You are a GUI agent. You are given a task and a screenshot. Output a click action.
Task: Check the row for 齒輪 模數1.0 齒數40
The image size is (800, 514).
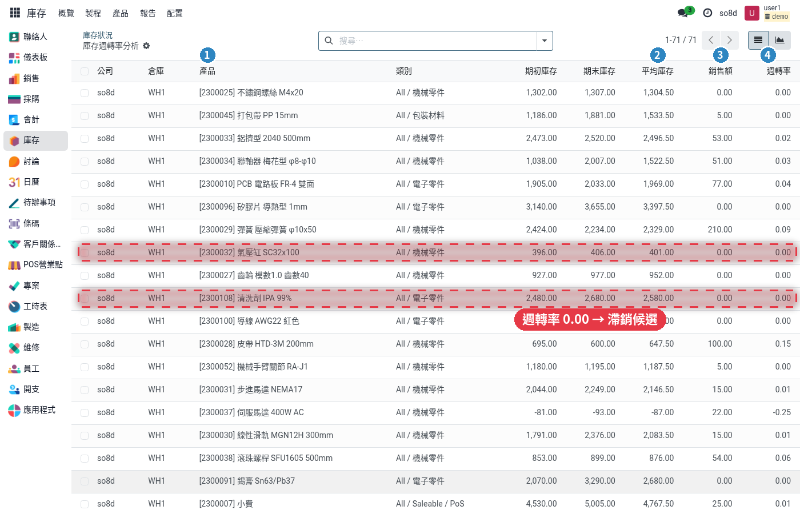pyautogui.click(x=85, y=276)
